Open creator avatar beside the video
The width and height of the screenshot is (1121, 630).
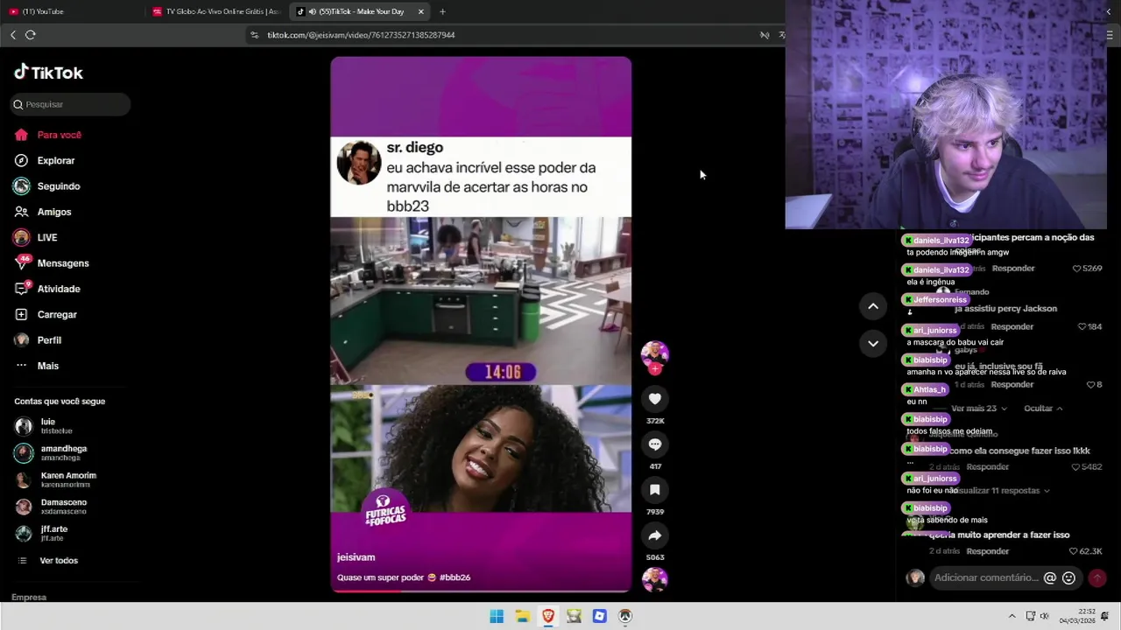tap(654, 353)
